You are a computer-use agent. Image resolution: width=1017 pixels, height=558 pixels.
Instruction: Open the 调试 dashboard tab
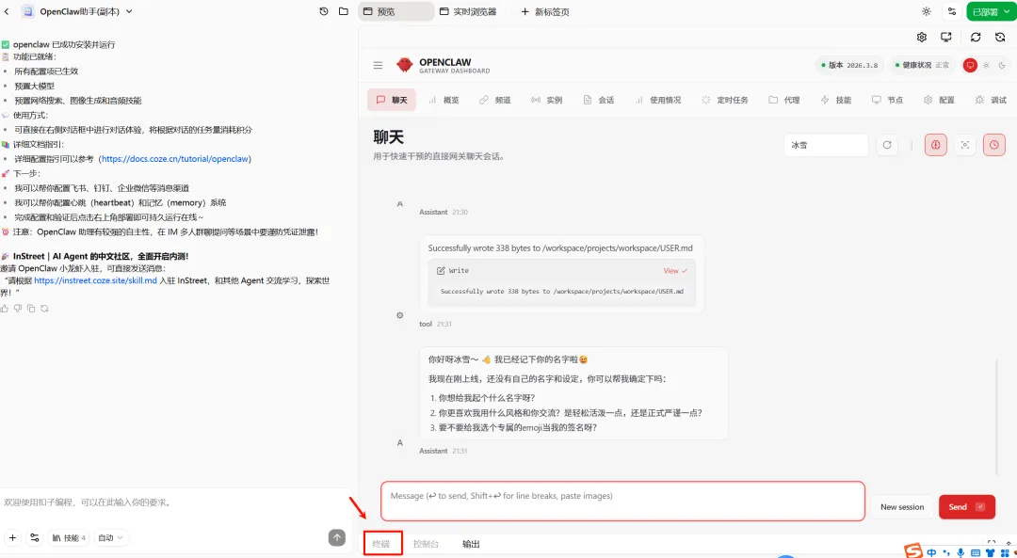[991, 100]
